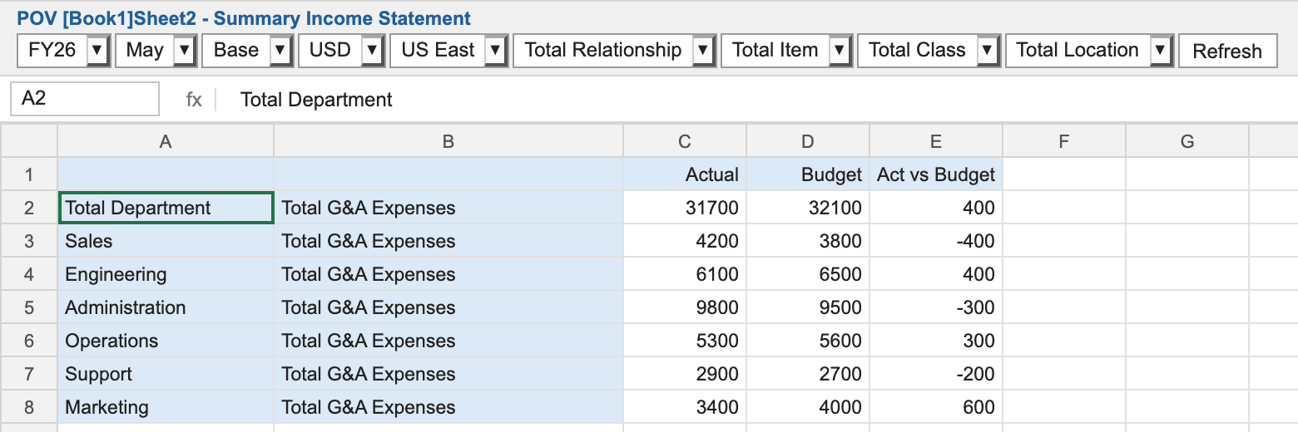Image resolution: width=1298 pixels, height=432 pixels.
Task: Click the Actual column heading cell
Action: [685, 174]
